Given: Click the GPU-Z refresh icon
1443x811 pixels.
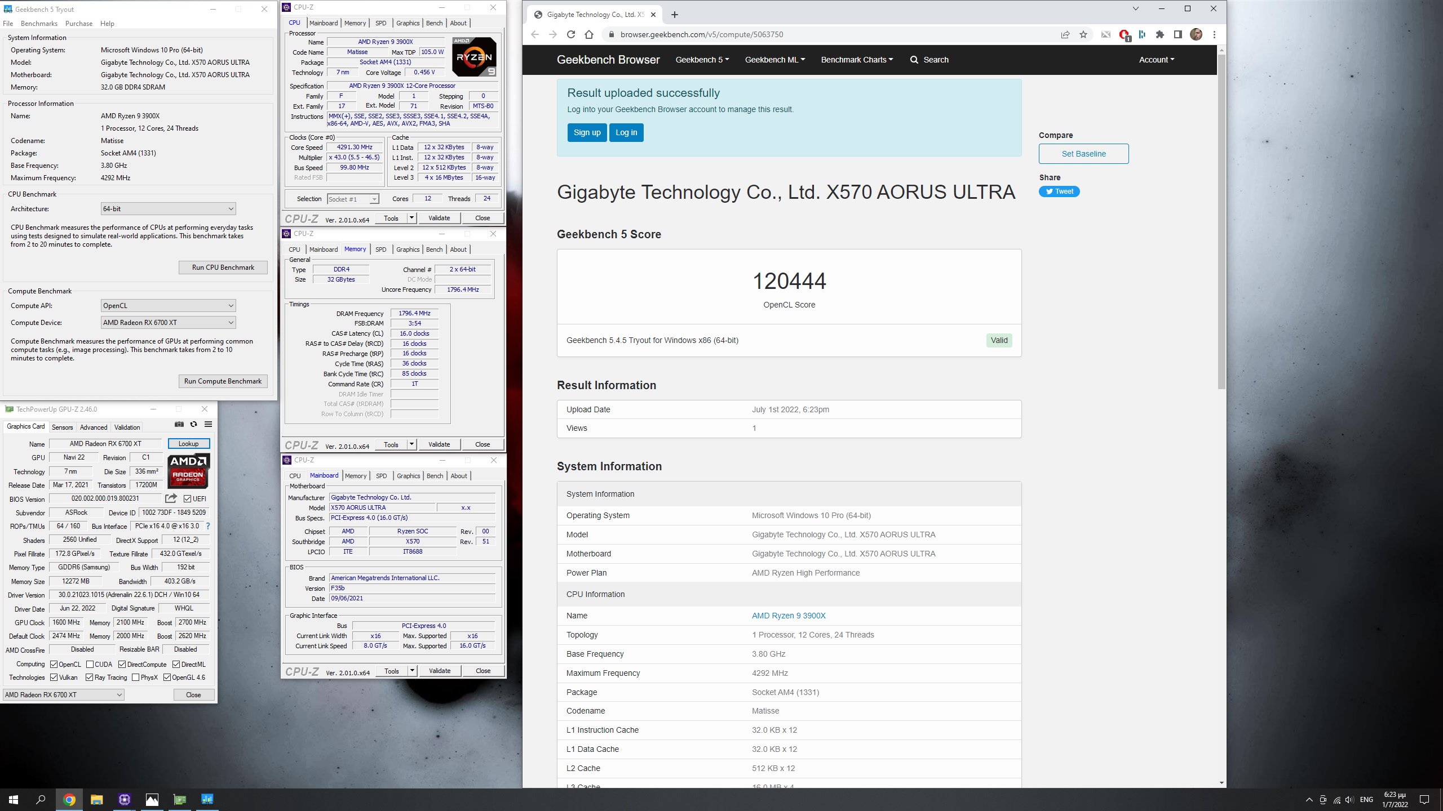Looking at the screenshot, I should point(194,425).
